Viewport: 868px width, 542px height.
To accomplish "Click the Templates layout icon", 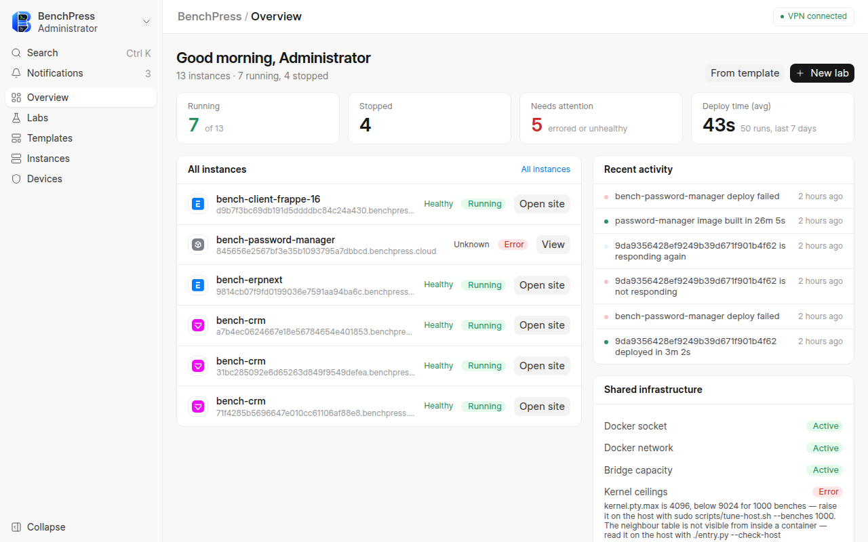I will (16, 138).
